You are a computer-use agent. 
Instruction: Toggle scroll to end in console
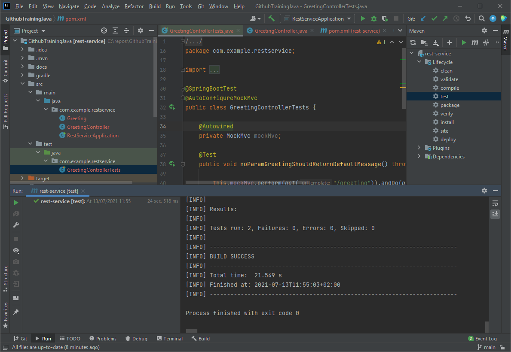495,214
